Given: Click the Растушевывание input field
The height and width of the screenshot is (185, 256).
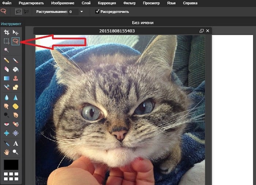Looking at the screenshot, I should point(73,12).
